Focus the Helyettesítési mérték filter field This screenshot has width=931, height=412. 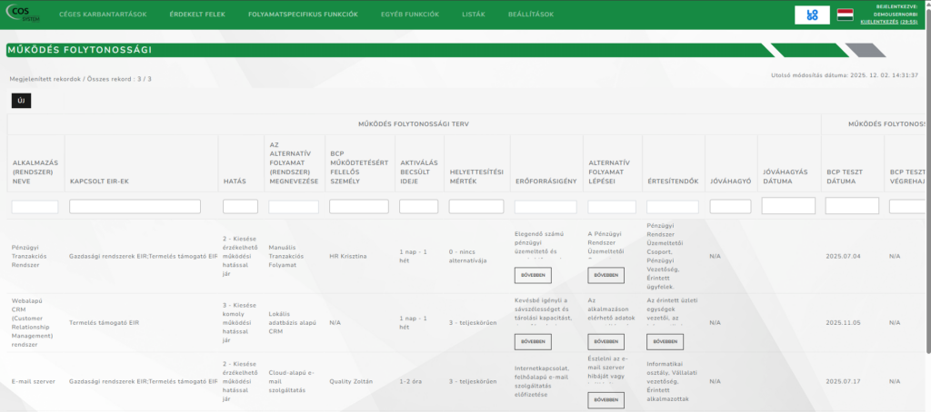click(476, 206)
